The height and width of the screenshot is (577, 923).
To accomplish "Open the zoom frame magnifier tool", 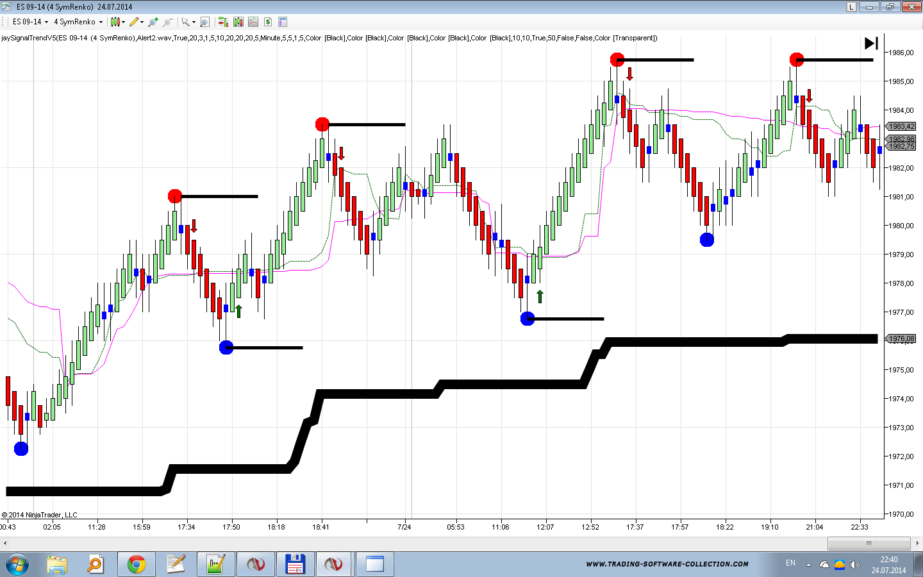I will coord(204,22).
